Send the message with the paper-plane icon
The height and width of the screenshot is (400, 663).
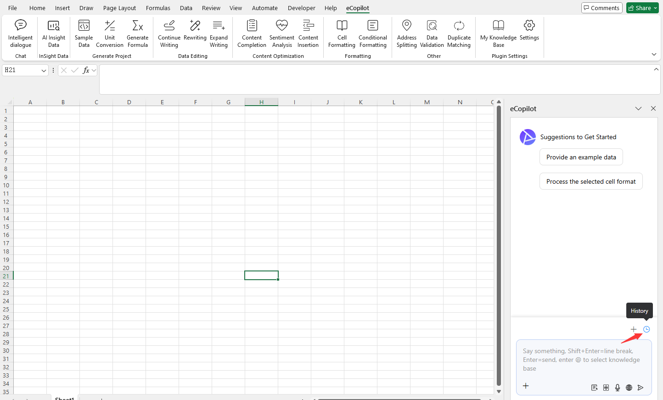coord(641,388)
